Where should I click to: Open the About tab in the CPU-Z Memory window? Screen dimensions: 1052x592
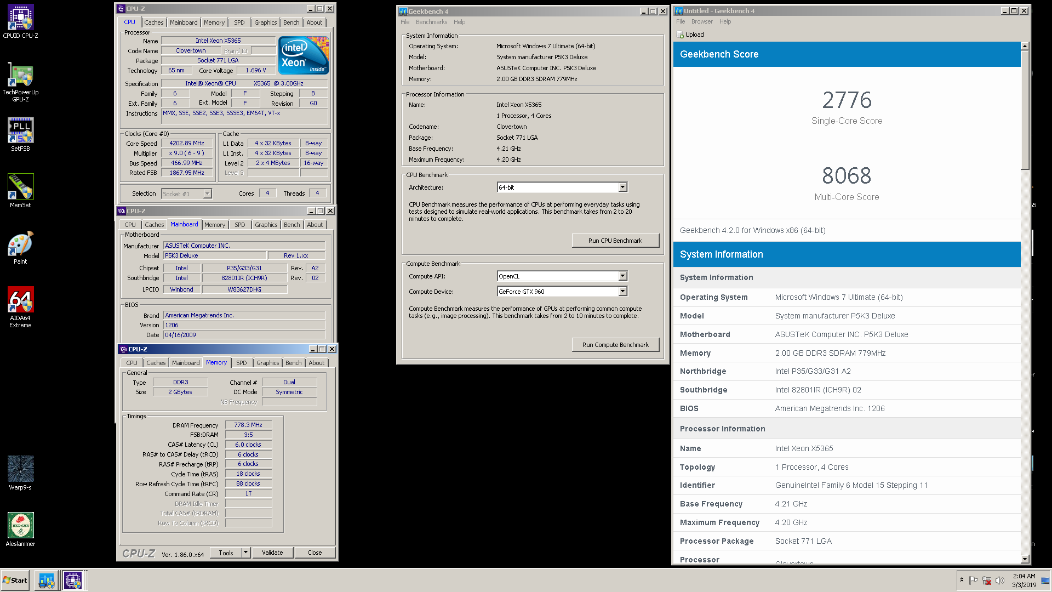point(316,363)
